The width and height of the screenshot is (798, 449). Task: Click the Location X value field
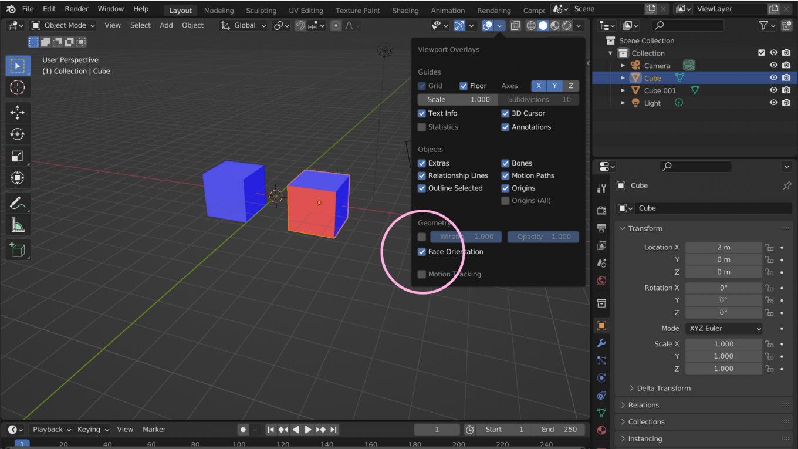coord(723,247)
